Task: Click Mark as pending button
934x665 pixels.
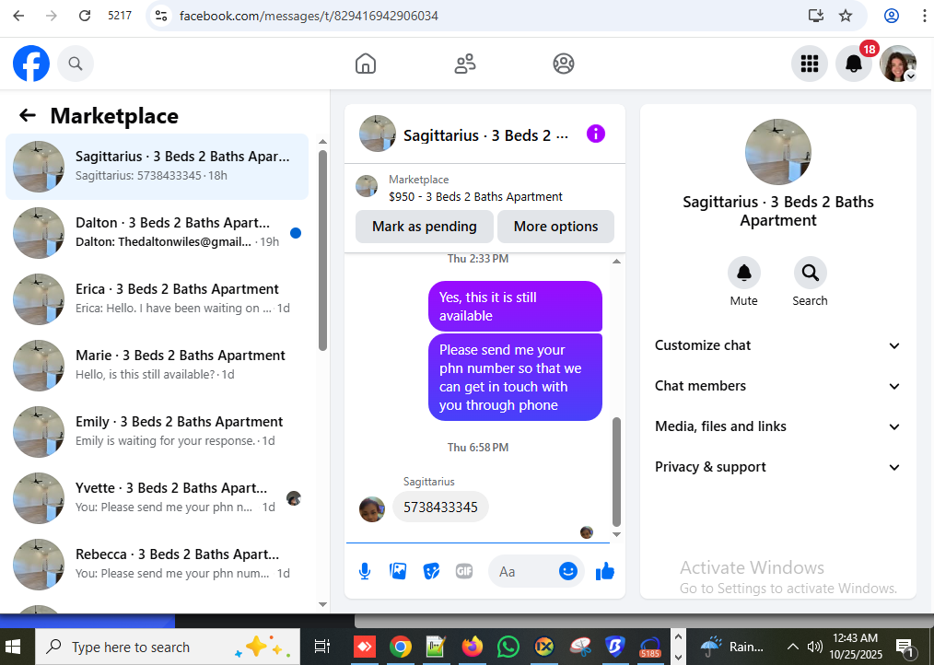Action: (x=424, y=227)
